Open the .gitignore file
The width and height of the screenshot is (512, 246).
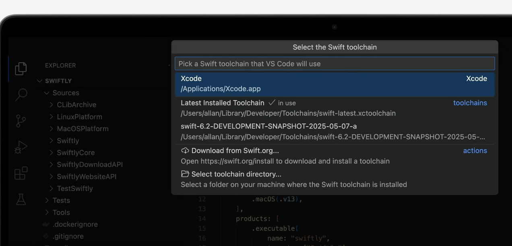tap(68, 236)
